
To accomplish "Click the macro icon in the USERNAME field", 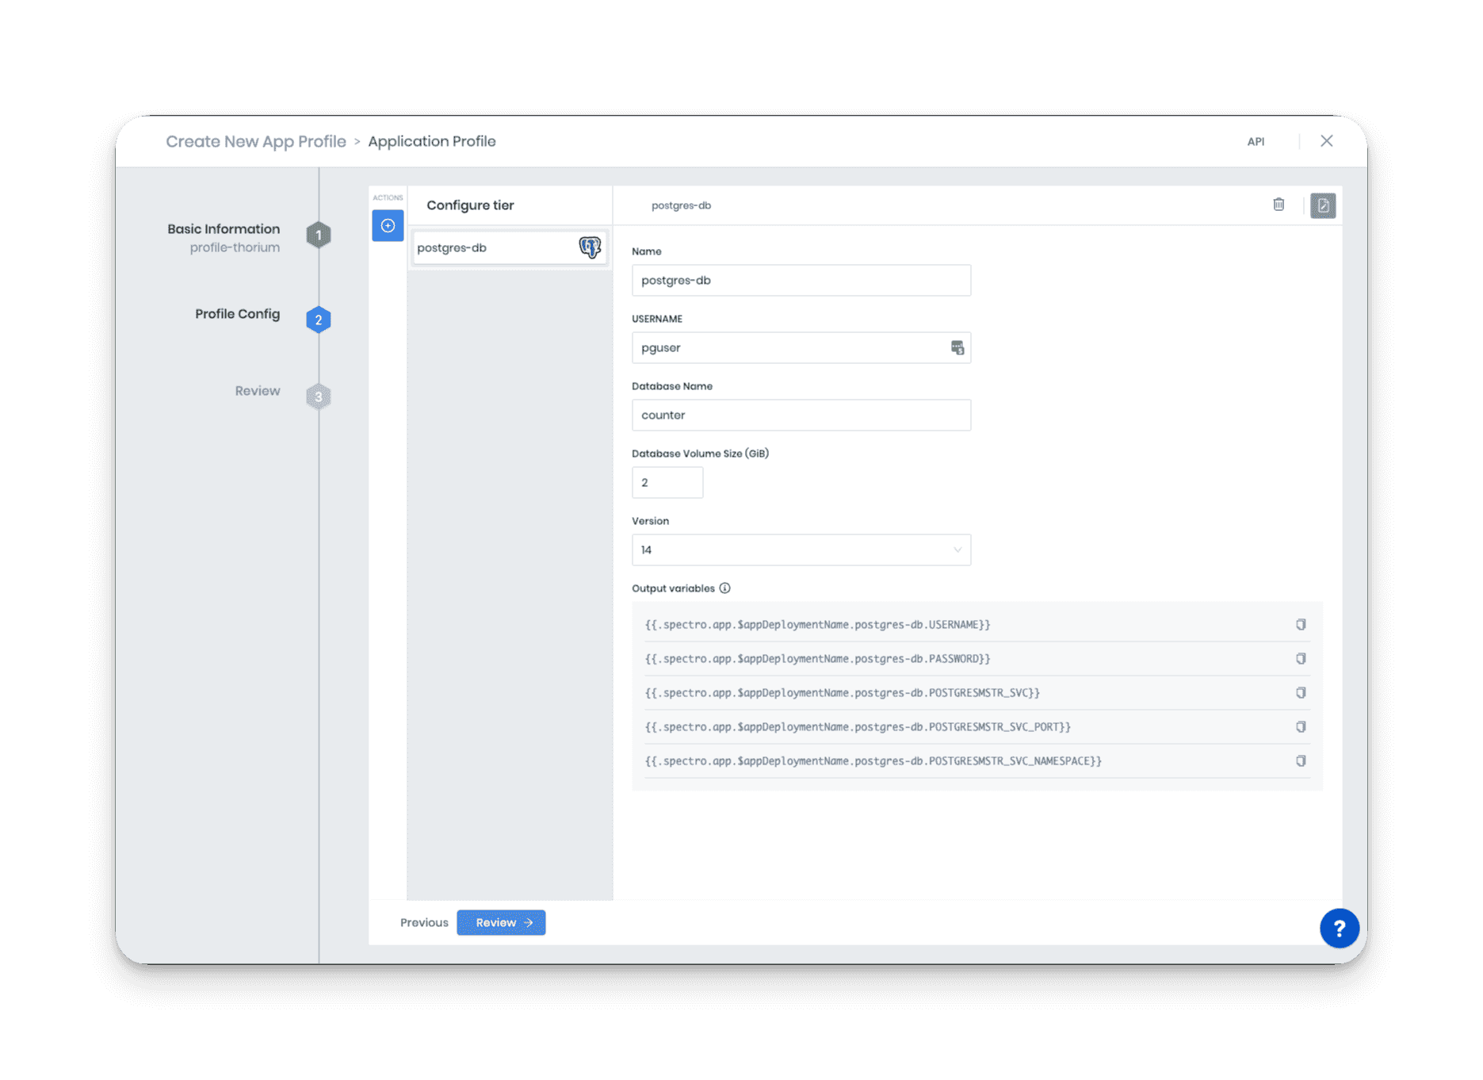I will pyautogui.click(x=957, y=347).
